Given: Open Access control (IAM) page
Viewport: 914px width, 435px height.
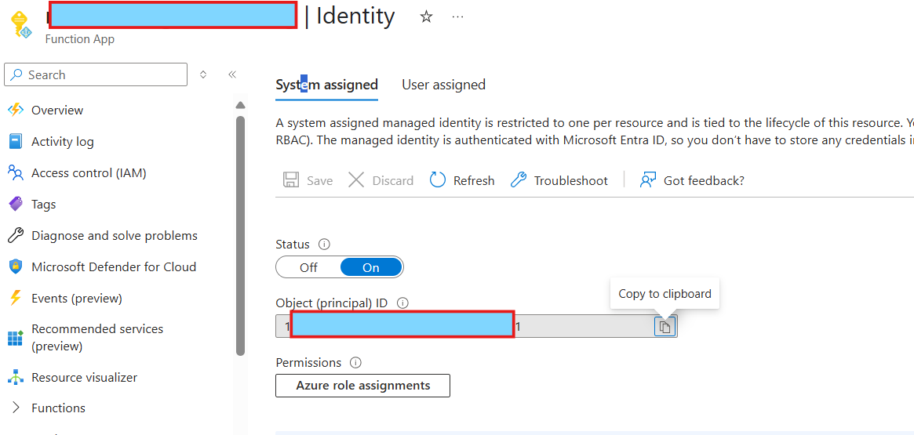Looking at the screenshot, I should tap(89, 172).
